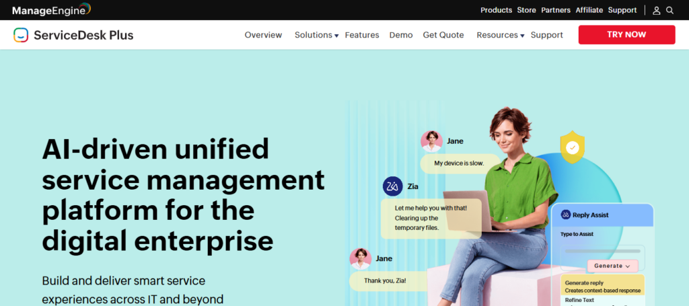
Task: Click the 'Let me help you with that!' bubble
Action: pyautogui.click(x=431, y=218)
